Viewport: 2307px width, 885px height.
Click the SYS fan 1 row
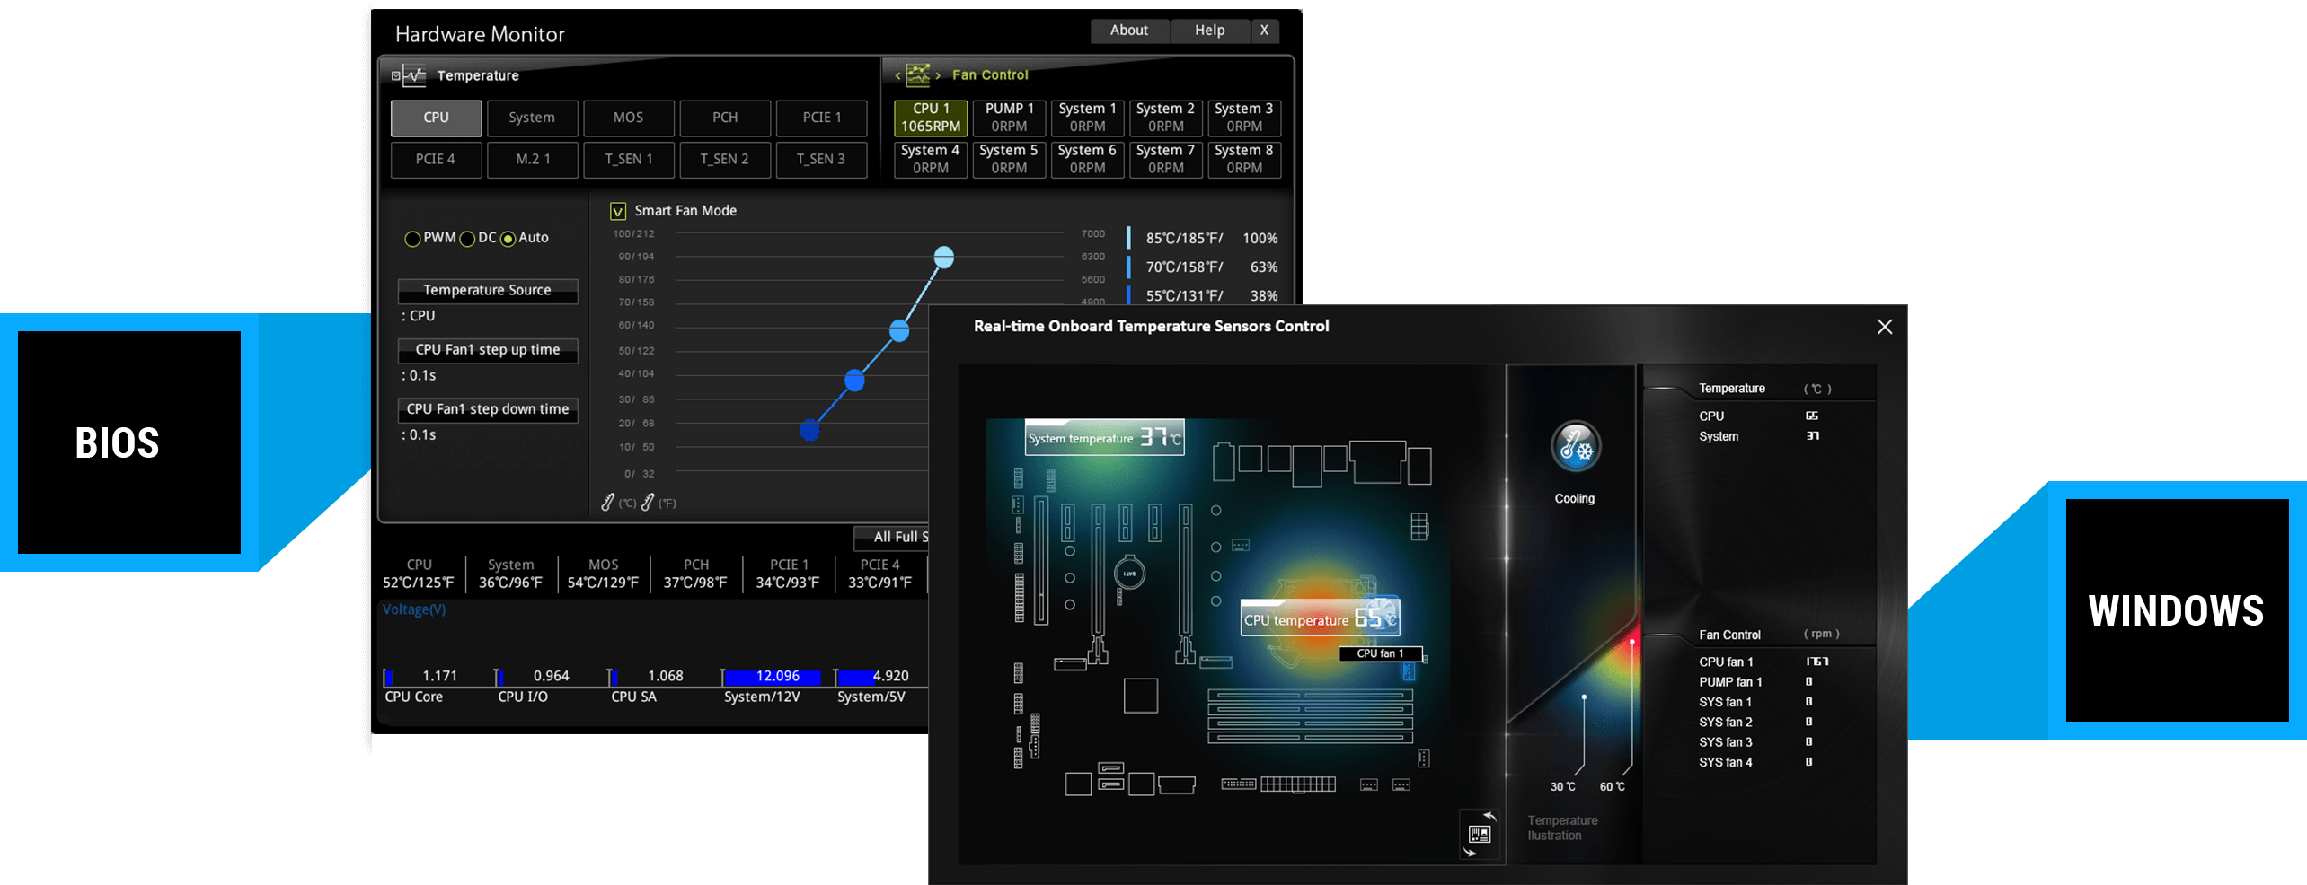point(1756,703)
